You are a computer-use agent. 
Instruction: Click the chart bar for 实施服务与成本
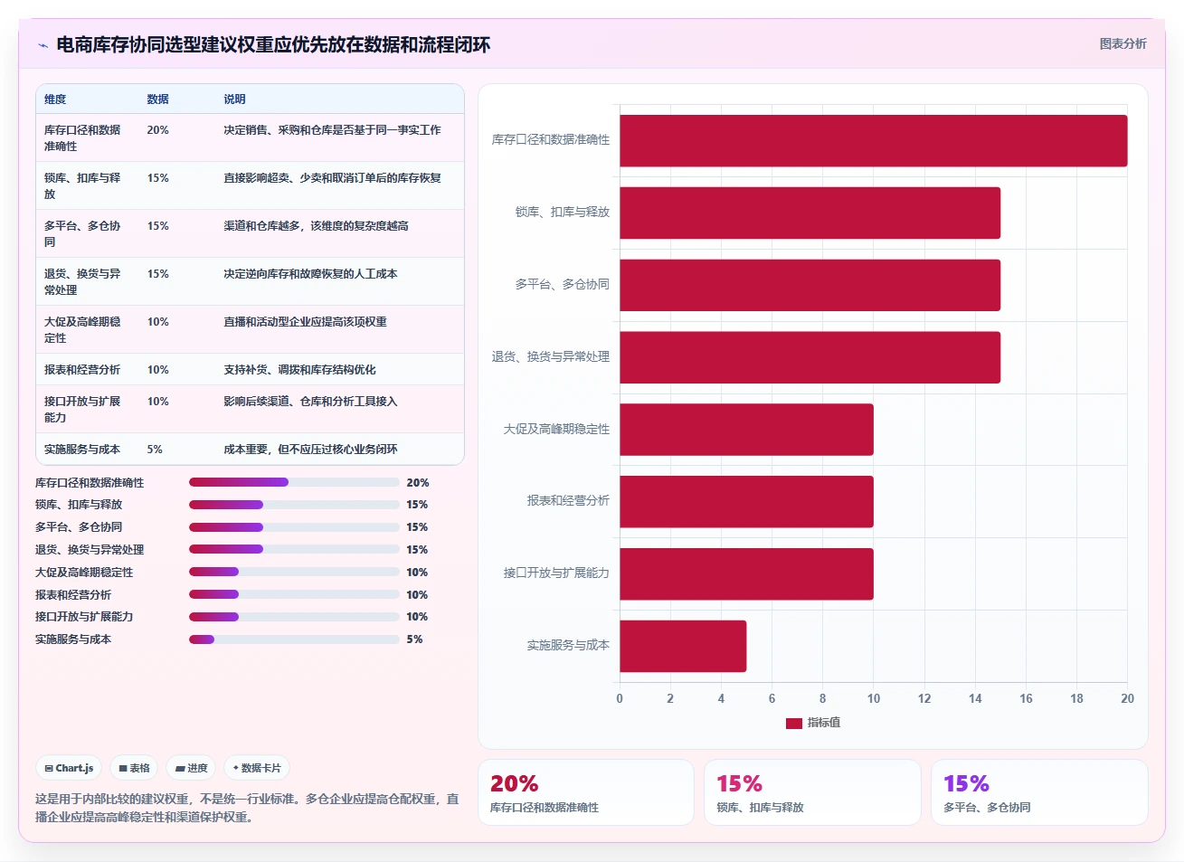click(x=683, y=646)
